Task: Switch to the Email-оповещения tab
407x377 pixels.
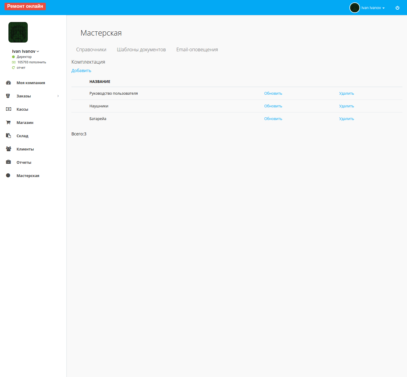Action: (197, 50)
